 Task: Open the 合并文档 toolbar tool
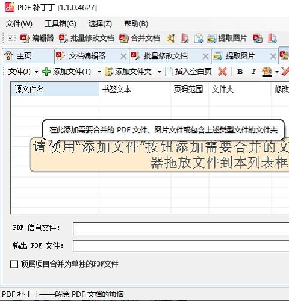coord(140,38)
